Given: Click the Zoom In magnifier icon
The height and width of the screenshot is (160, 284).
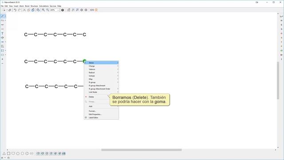Looking at the screenshot, I should tap(43, 10).
